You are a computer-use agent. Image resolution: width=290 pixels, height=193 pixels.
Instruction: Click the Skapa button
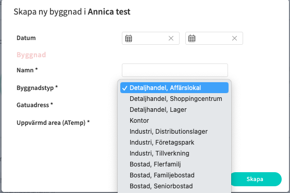tap(255, 179)
